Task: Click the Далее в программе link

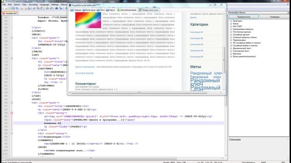Action: [85, 67]
